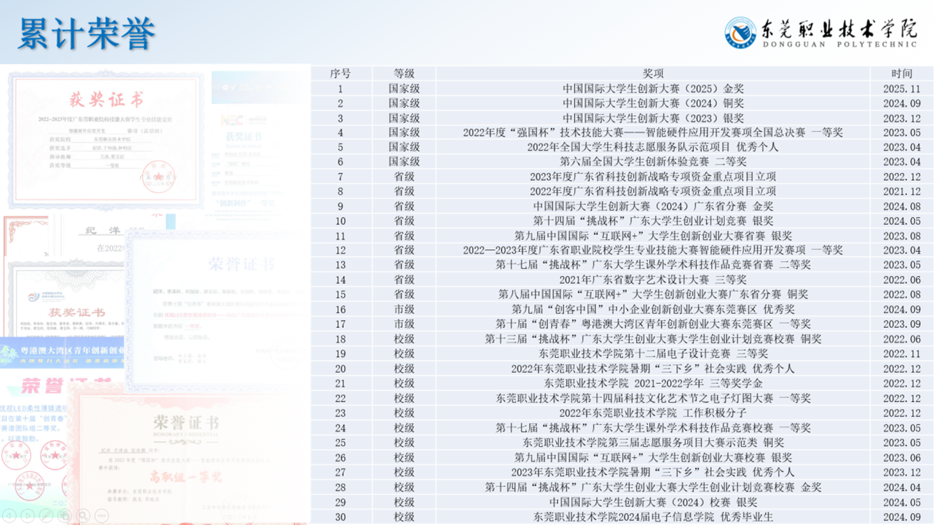Click the 粤港澳大湾区青年创新 banner image
The image size is (934, 525).
tap(62, 352)
